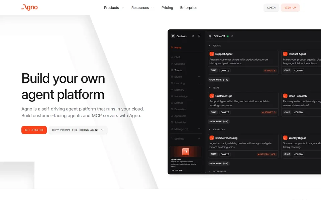This screenshot has height=200, width=321.
Task: Click SHOW MORE (+4) under Agents
Action: click(x=219, y=80)
